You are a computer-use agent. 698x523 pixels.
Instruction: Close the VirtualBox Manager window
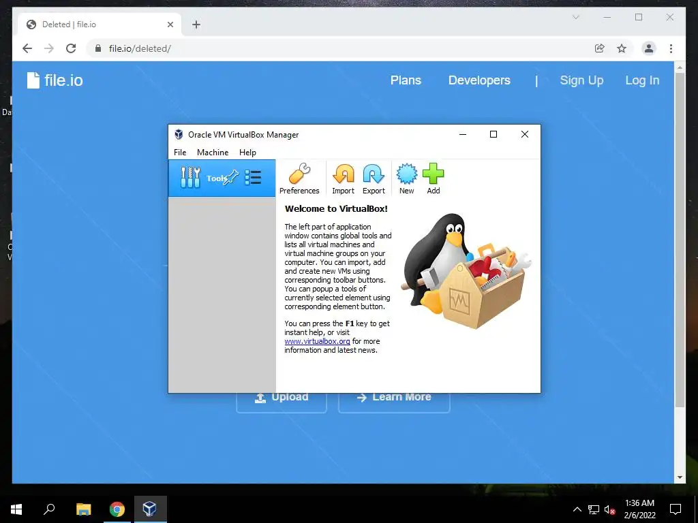coord(525,134)
